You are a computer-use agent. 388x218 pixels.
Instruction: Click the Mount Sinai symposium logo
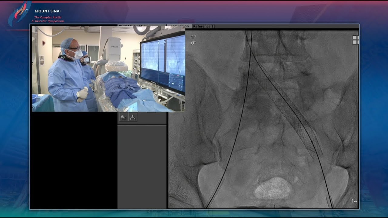(36, 14)
